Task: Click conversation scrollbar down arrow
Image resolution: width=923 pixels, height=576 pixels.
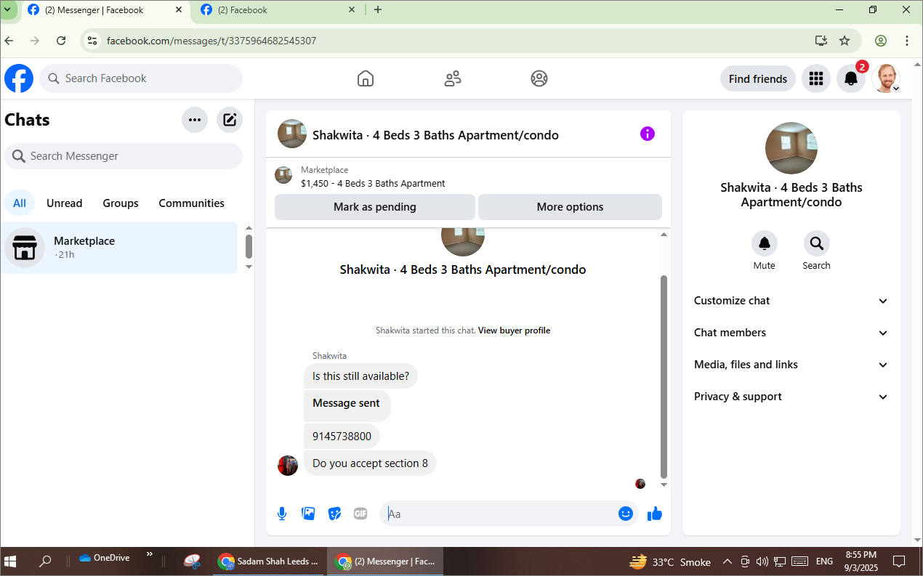Action: pyautogui.click(x=664, y=484)
